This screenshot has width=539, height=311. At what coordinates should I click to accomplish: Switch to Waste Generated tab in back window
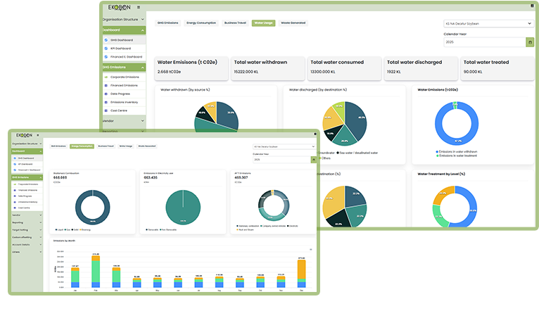pos(293,23)
